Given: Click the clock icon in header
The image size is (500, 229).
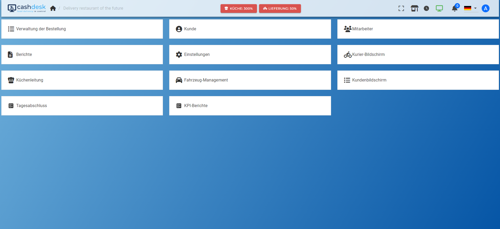Looking at the screenshot, I should 426,8.
